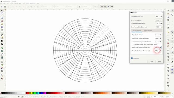Open the Object menu
This screenshot has height=98, width=174.
pyautogui.click(x=16, y=4)
